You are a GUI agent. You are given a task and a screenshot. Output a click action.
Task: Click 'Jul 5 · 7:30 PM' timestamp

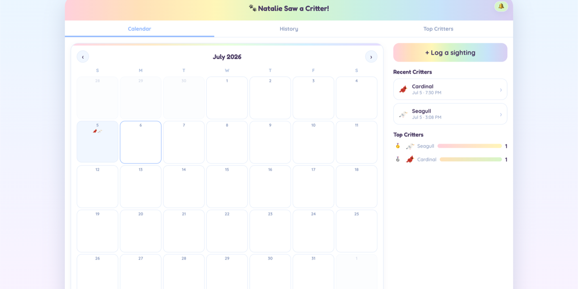[427, 93]
